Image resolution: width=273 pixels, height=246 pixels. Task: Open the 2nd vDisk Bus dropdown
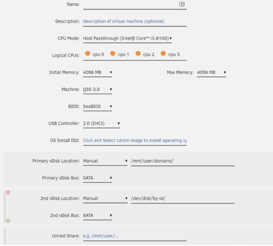(x=97, y=216)
